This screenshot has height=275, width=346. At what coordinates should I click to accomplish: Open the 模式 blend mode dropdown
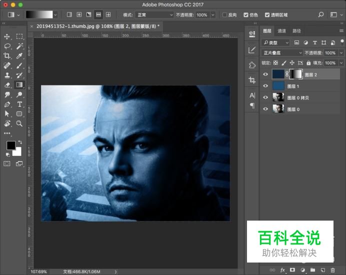click(154, 15)
